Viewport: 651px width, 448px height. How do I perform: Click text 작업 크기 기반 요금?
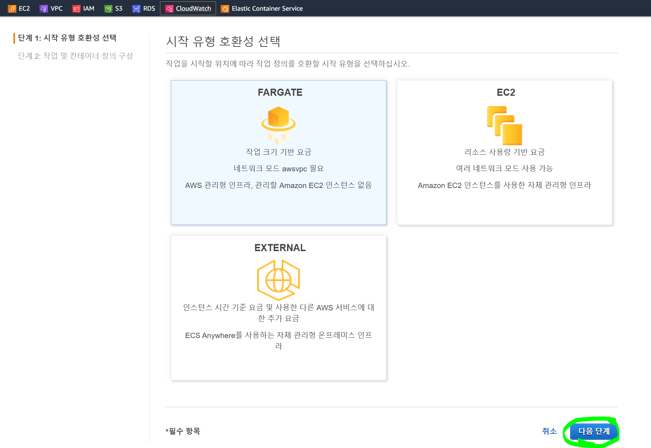click(278, 152)
